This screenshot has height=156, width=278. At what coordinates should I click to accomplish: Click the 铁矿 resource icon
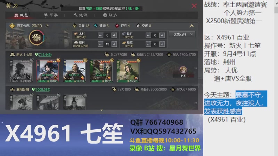124,34
